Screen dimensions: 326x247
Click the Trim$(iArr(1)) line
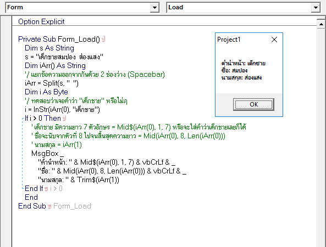pos(79,179)
